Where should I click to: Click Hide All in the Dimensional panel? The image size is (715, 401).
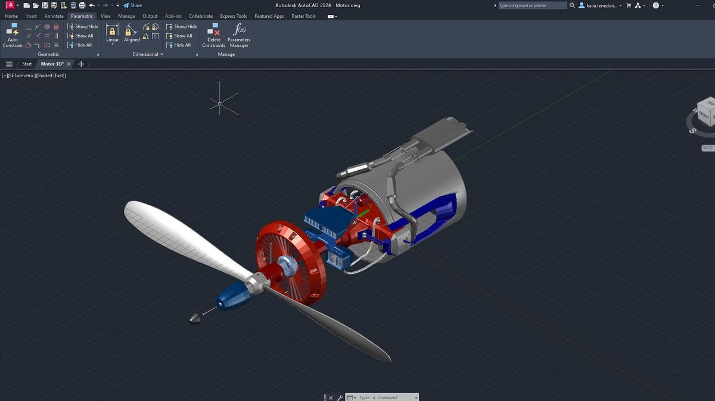(x=178, y=45)
